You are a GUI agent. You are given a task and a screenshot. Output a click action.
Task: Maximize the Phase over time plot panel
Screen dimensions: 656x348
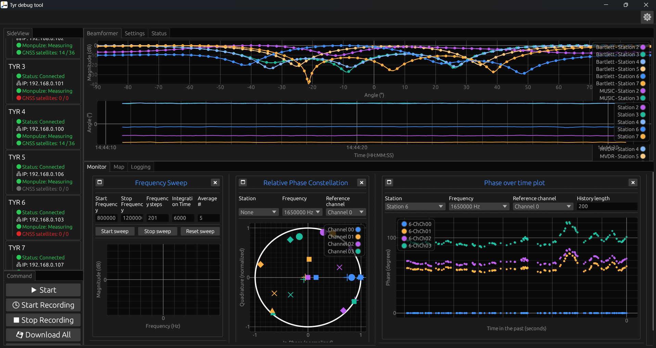(389, 182)
